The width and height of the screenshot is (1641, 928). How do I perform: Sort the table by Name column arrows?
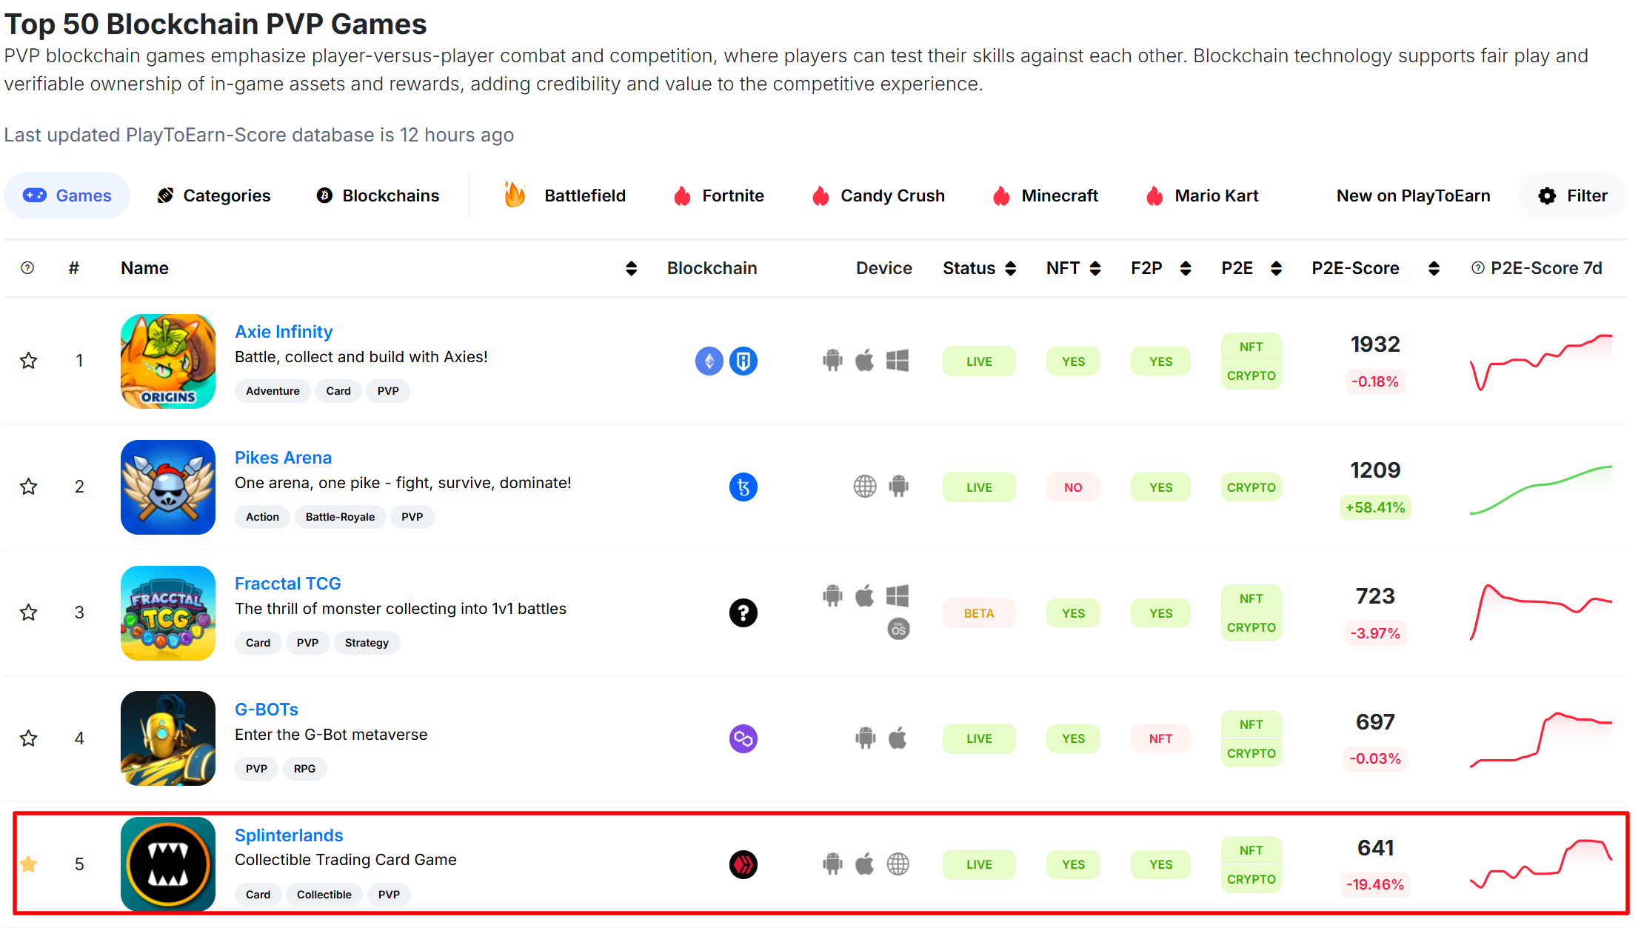(631, 268)
